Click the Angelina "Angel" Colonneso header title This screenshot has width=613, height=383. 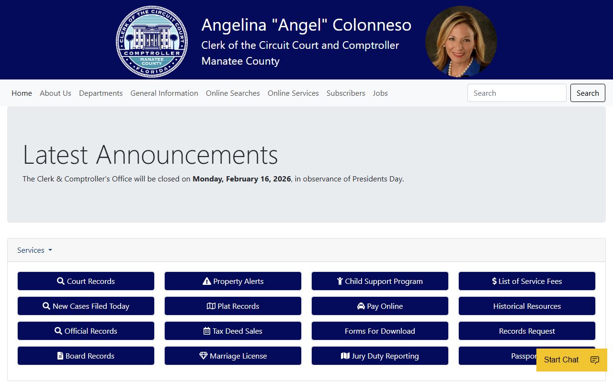click(306, 25)
